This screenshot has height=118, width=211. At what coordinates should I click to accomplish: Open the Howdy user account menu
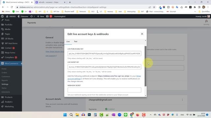point(203,16)
